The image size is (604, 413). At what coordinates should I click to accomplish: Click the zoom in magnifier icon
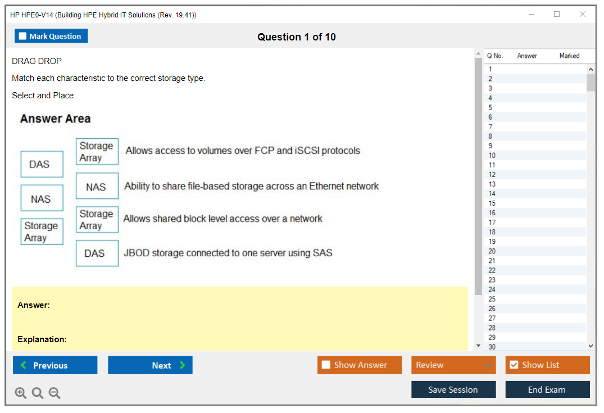21,393
